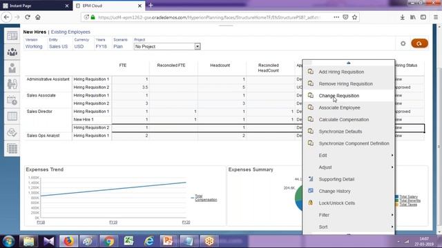Expand the Filter submenu
This screenshot has height=248, width=442.
click(349, 215)
